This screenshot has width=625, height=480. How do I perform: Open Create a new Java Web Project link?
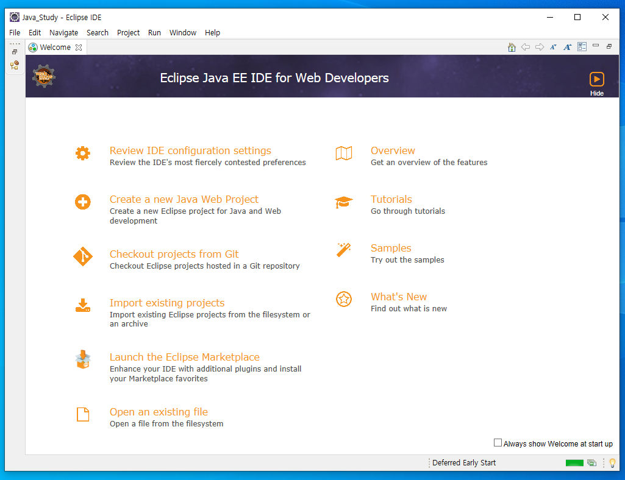coord(184,199)
